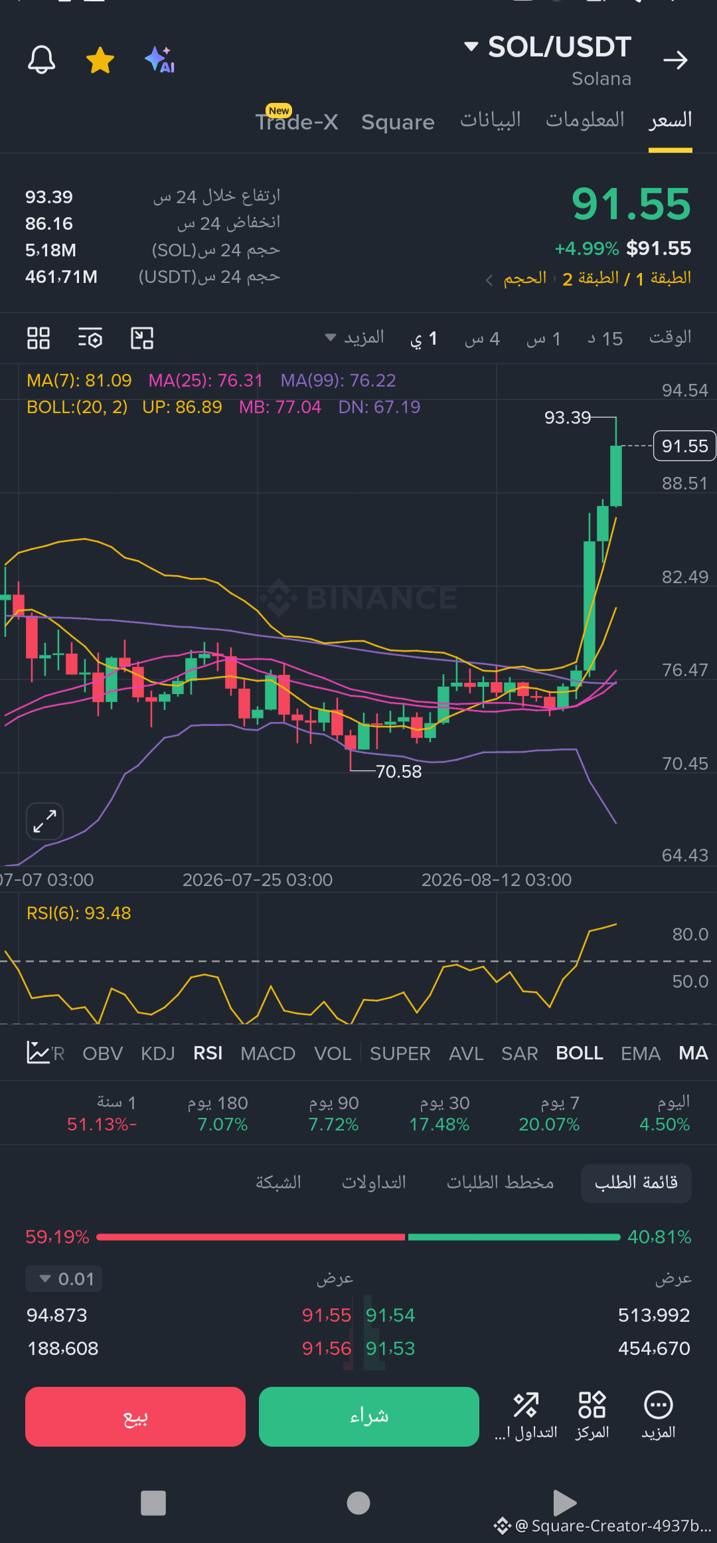Toggle the BOLL indicator
Viewport: 717px width, 1543px height.
tap(580, 1053)
